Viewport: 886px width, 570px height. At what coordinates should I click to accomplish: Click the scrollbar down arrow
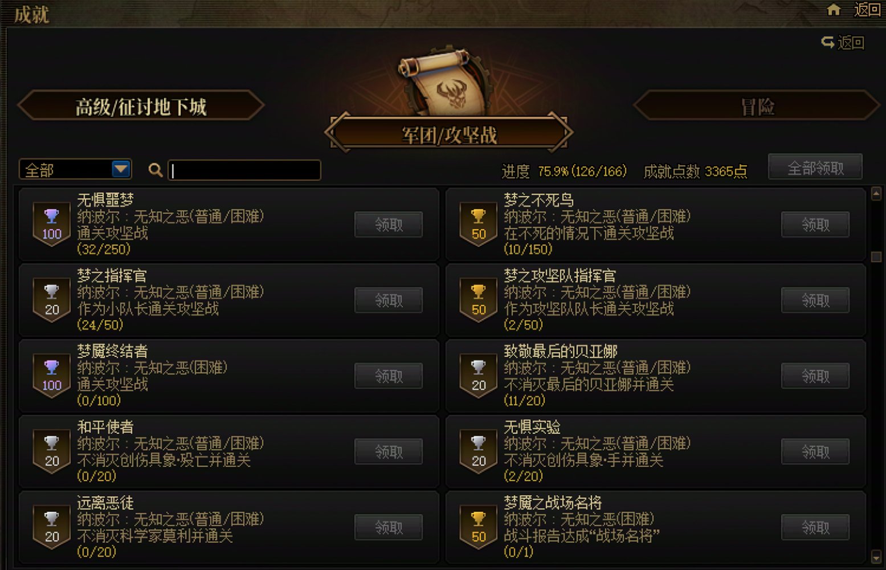click(x=876, y=556)
